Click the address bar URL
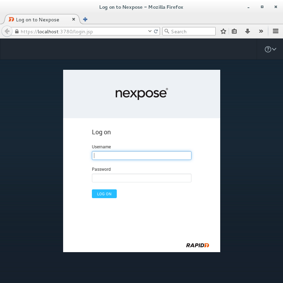The image size is (283, 283). click(57, 32)
